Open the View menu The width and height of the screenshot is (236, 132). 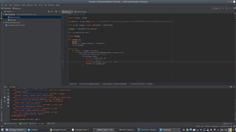11,5
